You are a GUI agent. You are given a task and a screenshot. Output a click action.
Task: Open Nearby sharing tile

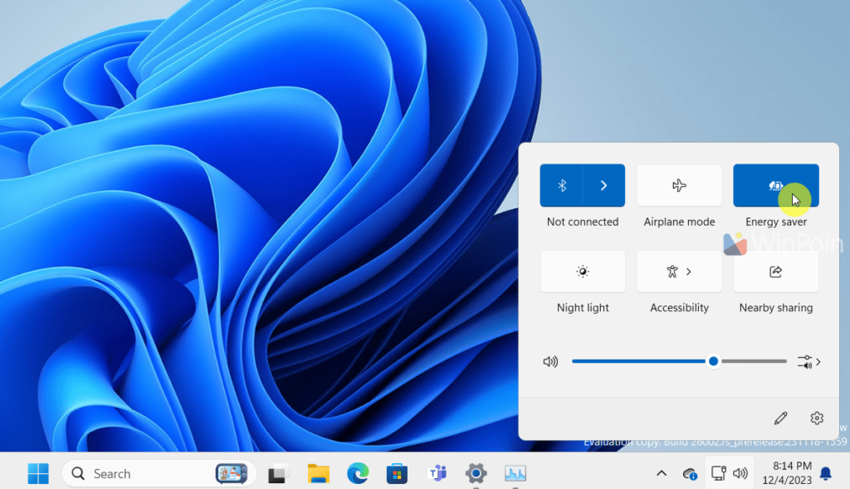775,271
